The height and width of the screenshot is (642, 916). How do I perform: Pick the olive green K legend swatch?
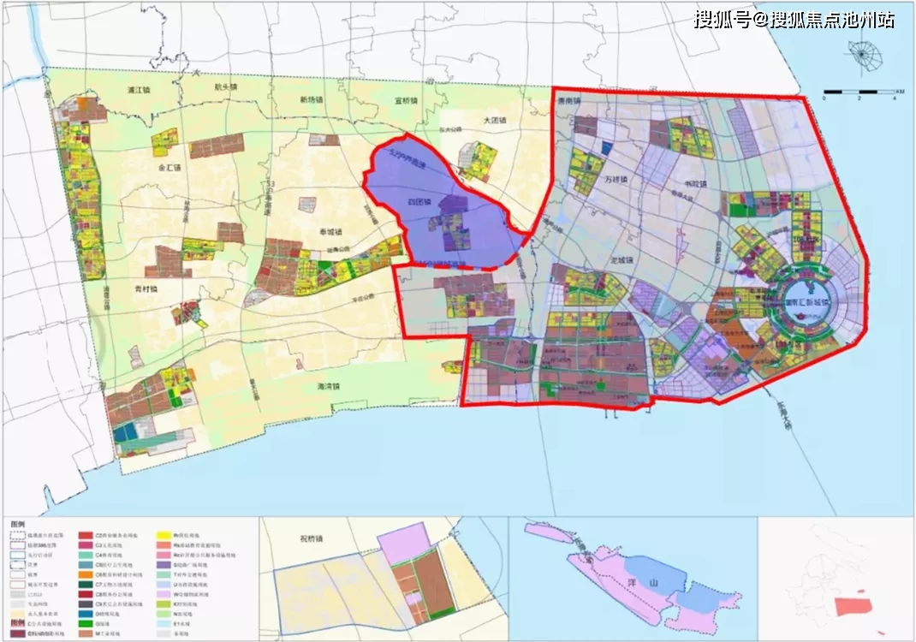164,604
